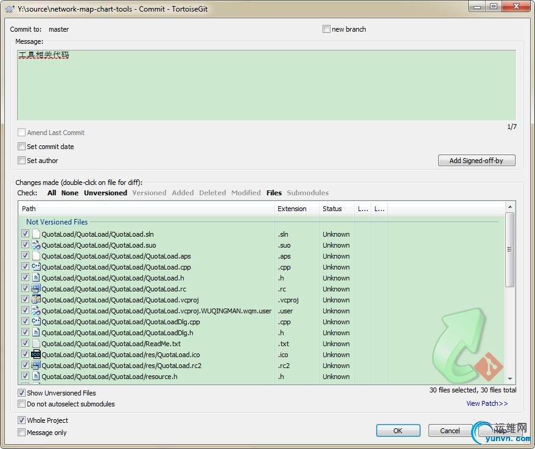The height and width of the screenshot is (449, 535).
Task: Click the QuotaLoad.sln file icon
Action: [x=36, y=234]
